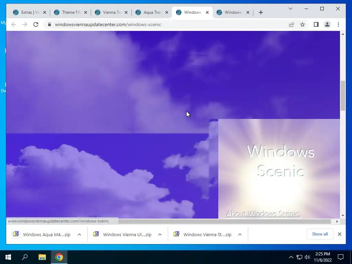Screen dimensions: 352x264
Task: Open network status tray icon
Action: 299,257
